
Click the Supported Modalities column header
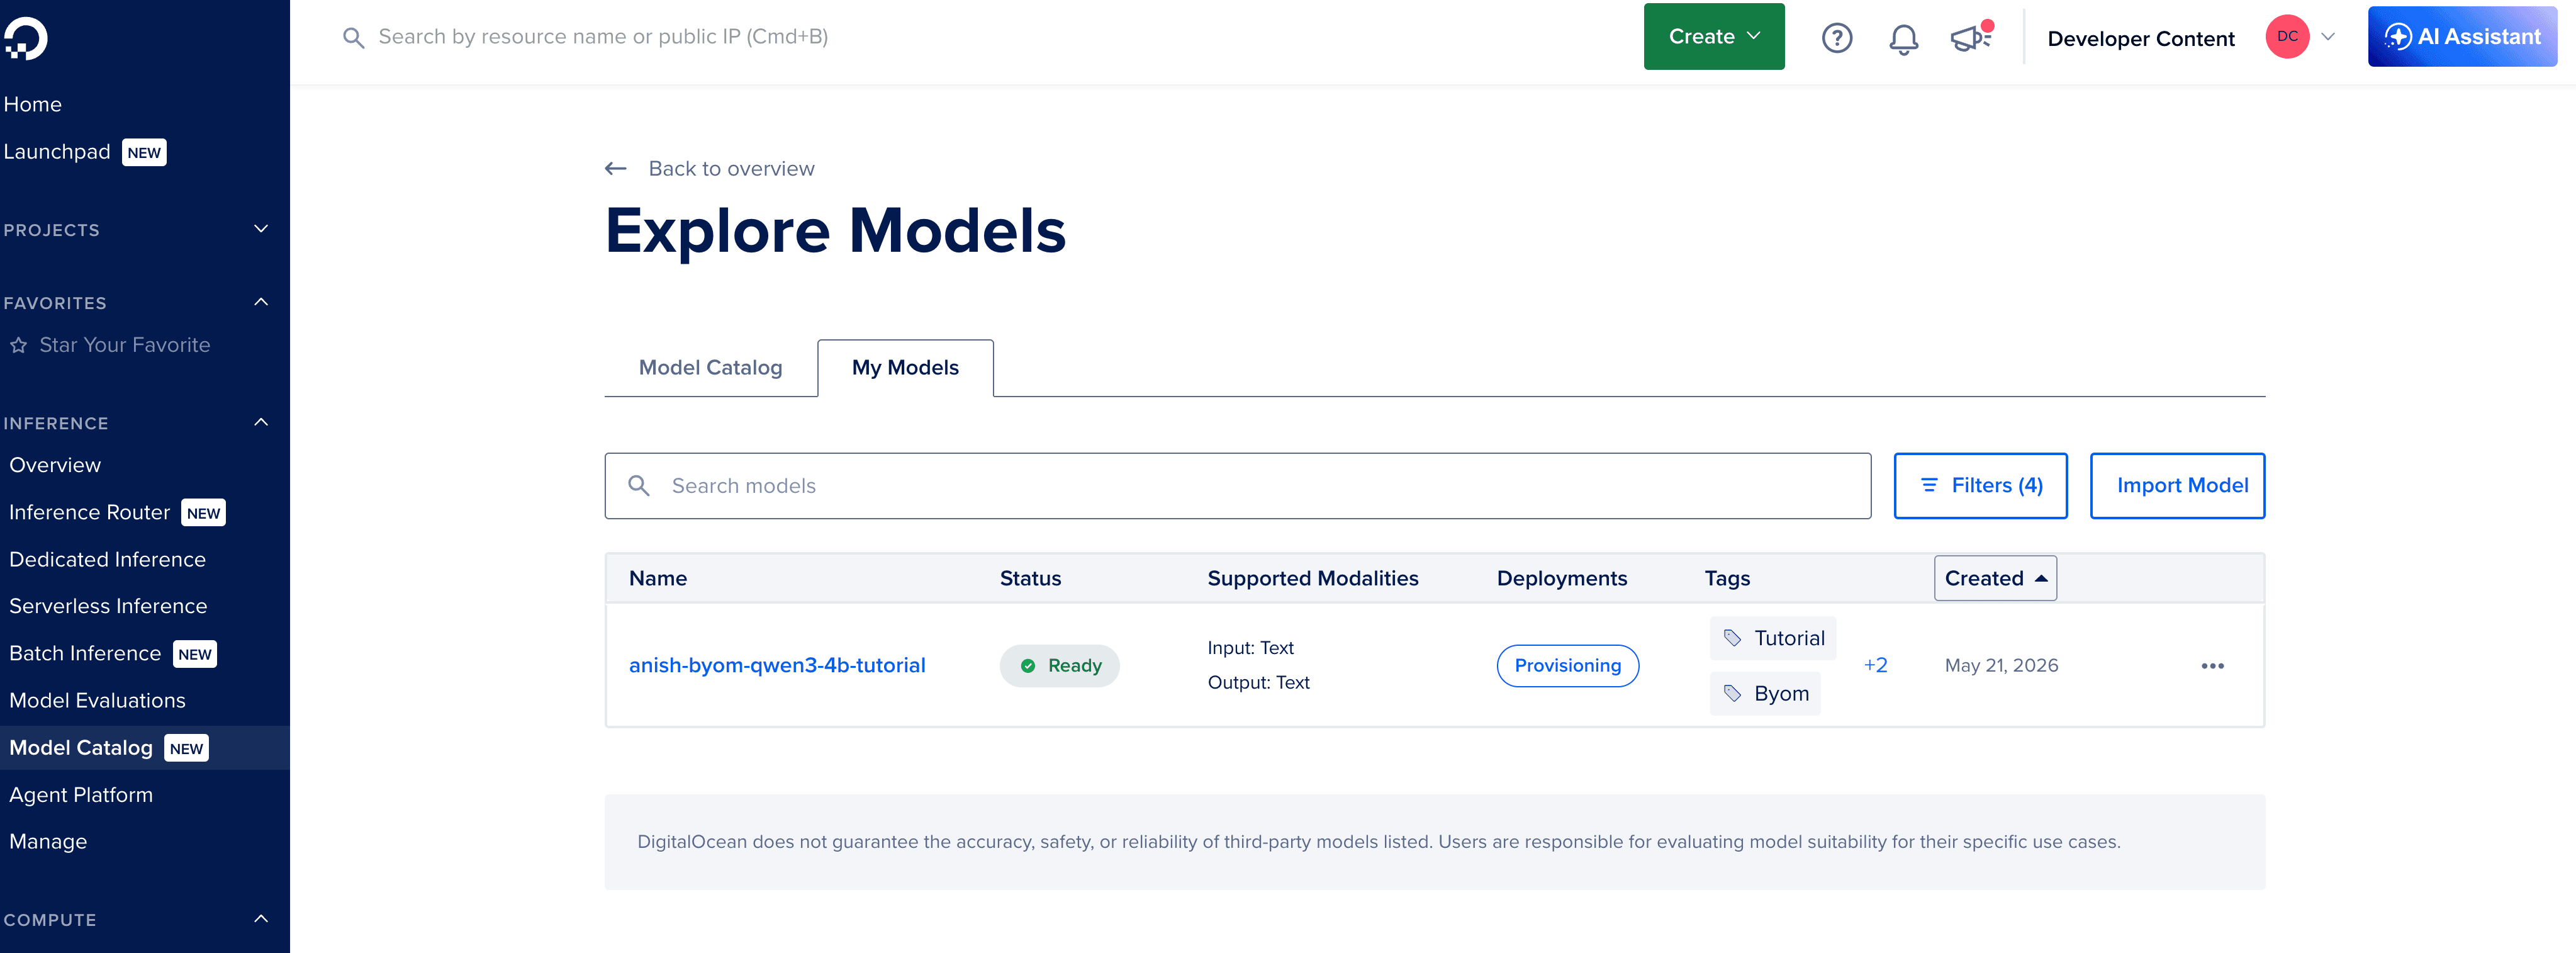pos(1312,579)
